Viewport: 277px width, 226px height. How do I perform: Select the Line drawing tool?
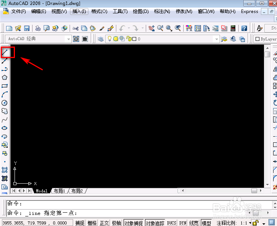(5, 52)
